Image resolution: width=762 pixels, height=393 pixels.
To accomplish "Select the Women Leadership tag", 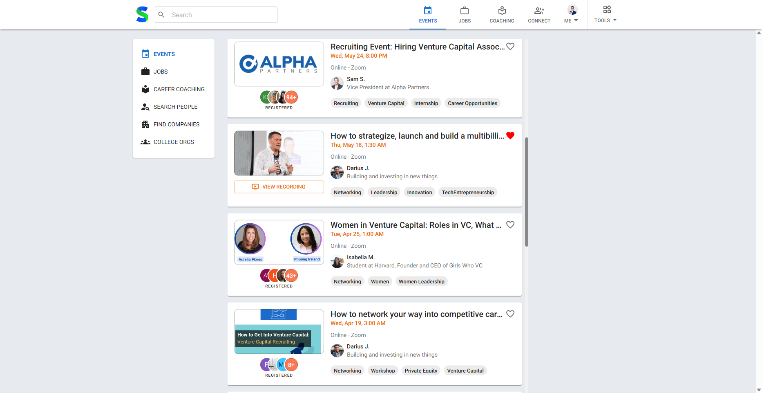I will [x=422, y=281].
